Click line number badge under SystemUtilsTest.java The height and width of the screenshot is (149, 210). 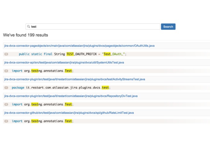(6, 71)
